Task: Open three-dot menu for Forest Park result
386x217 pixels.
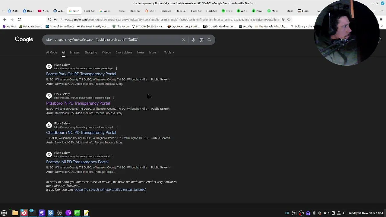Action: [x=116, y=68]
